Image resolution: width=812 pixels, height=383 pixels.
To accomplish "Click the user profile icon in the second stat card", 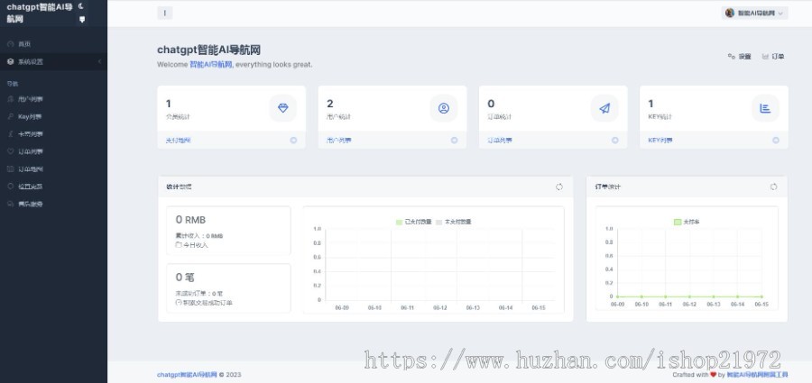I will click(x=444, y=108).
